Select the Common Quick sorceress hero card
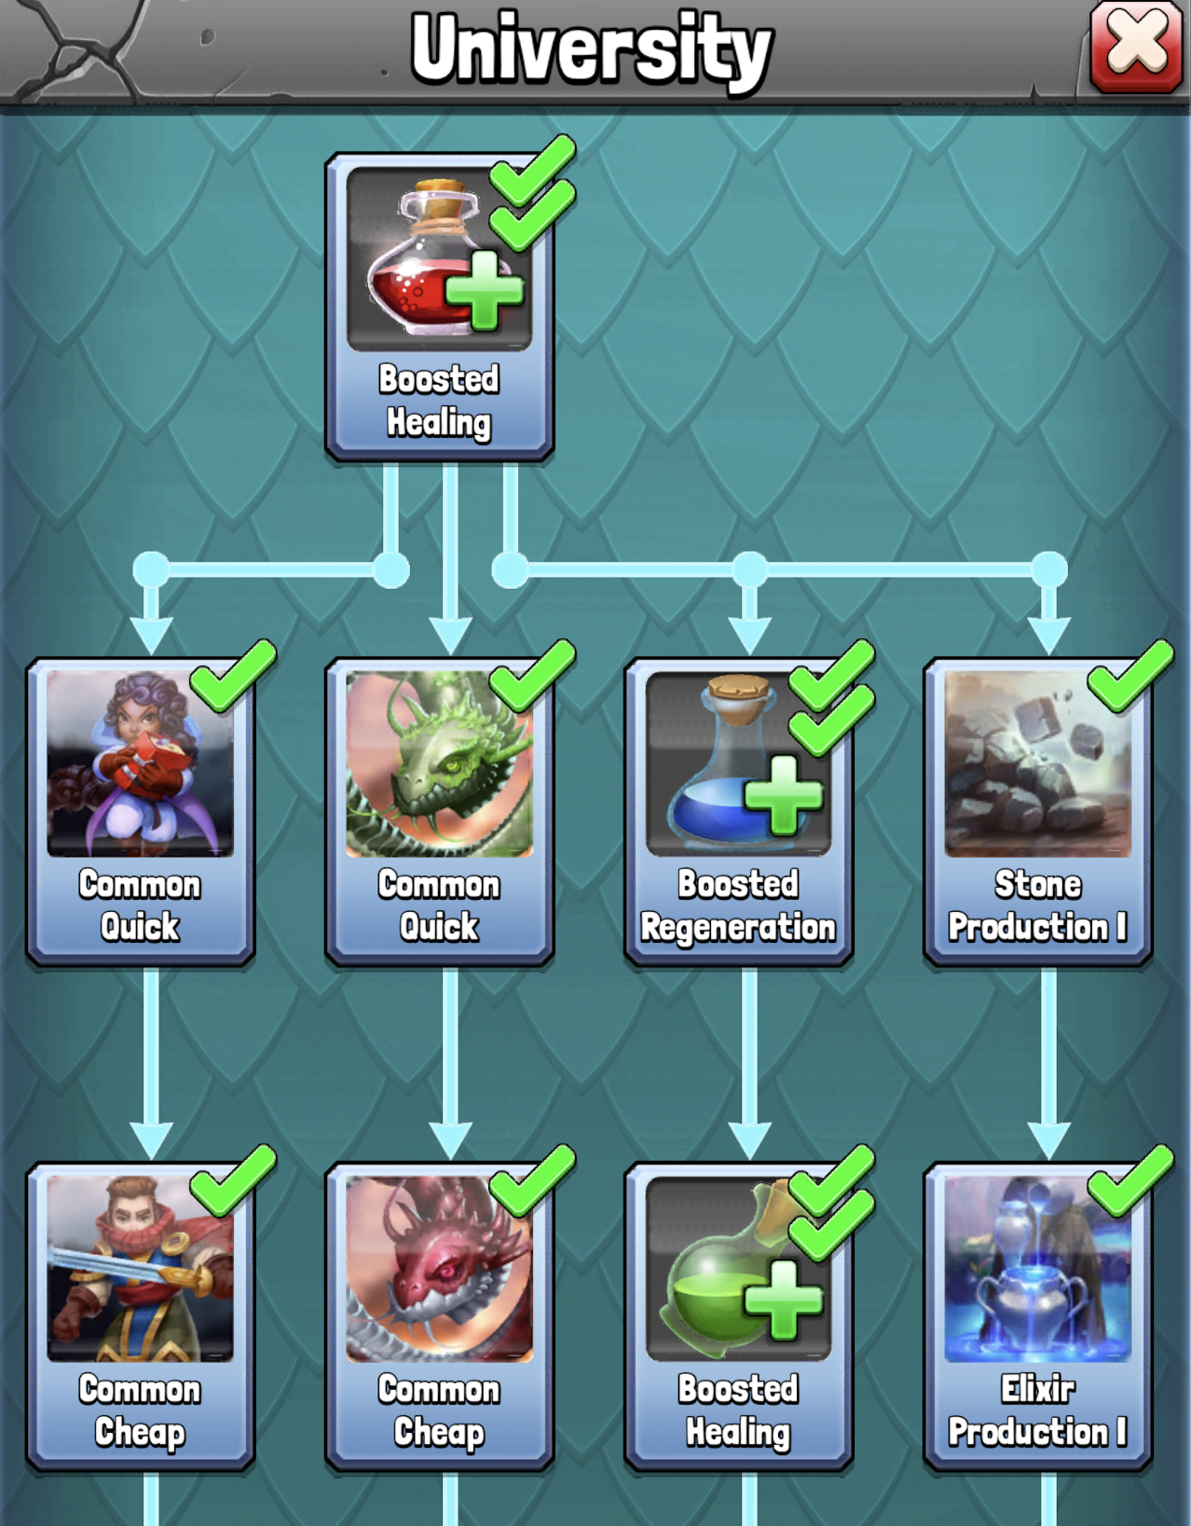 coord(140,811)
